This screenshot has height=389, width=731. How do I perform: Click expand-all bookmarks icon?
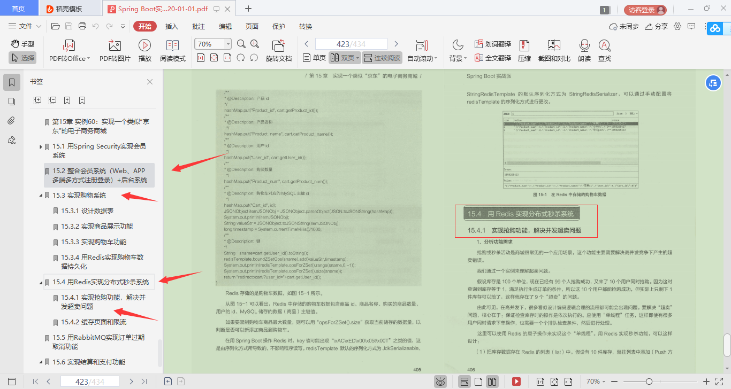pyautogui.click(x=37, y=100)
